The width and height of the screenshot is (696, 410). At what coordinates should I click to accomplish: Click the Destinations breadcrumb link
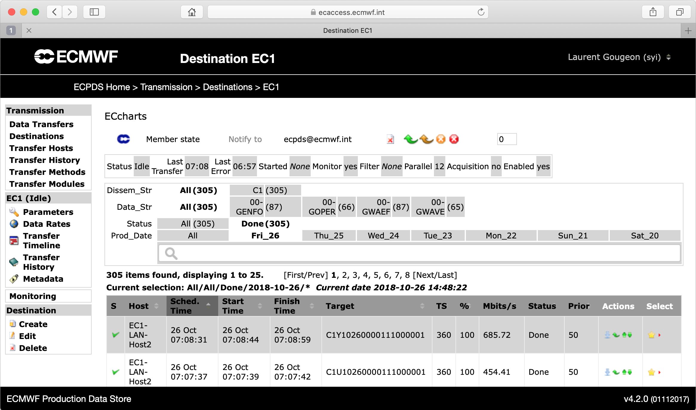[227, 87]
